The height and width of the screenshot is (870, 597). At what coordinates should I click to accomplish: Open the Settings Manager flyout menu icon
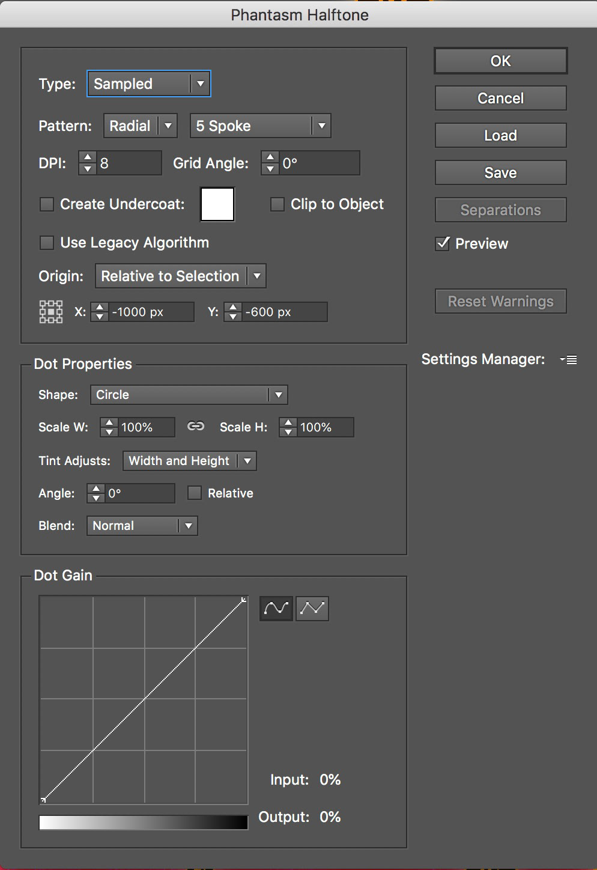[x=568, y=360]
